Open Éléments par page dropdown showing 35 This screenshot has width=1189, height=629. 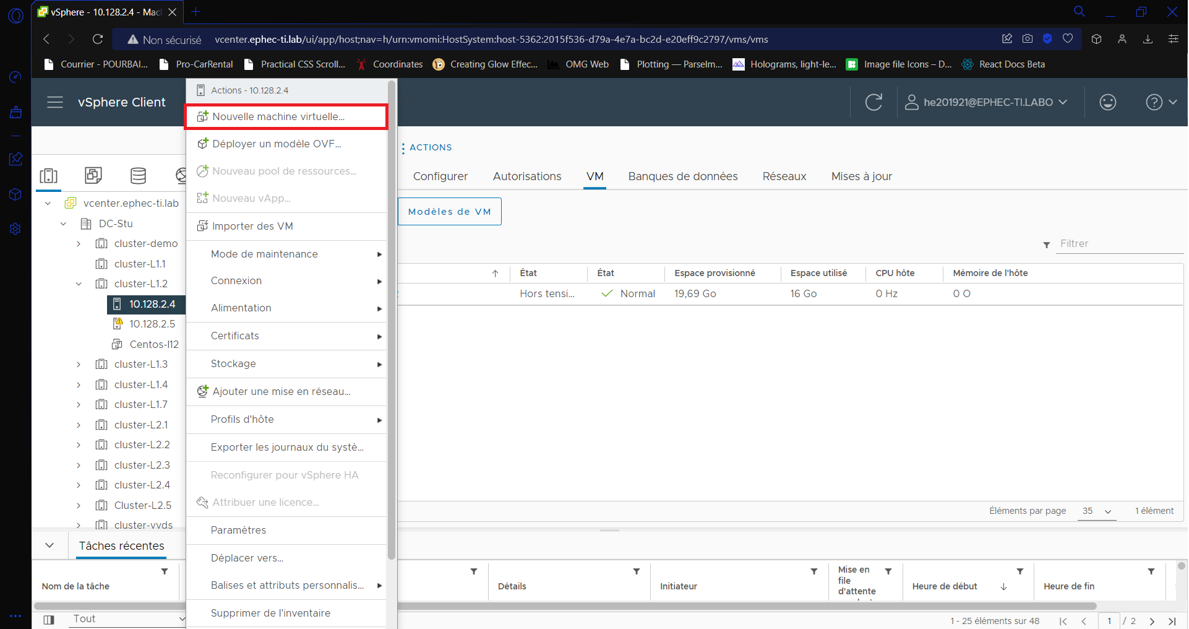click(1097, 511)
